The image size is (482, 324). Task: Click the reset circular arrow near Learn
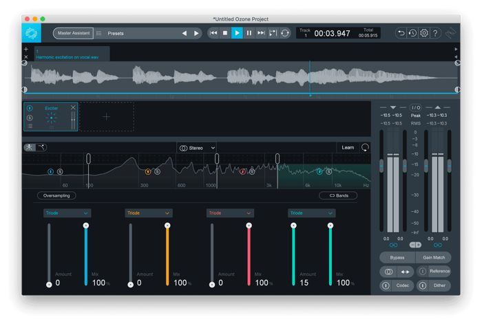click(365, 148)
